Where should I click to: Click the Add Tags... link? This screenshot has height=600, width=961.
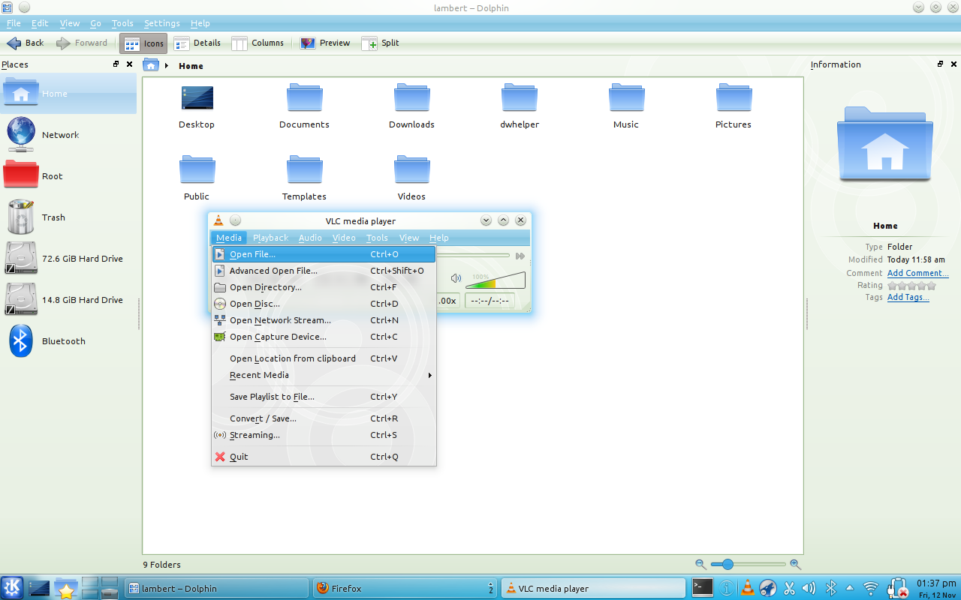(908, 297)
